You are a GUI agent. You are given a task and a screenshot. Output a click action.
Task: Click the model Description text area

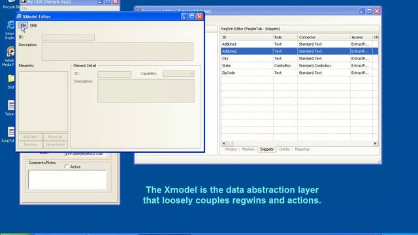tap(118, 52)
